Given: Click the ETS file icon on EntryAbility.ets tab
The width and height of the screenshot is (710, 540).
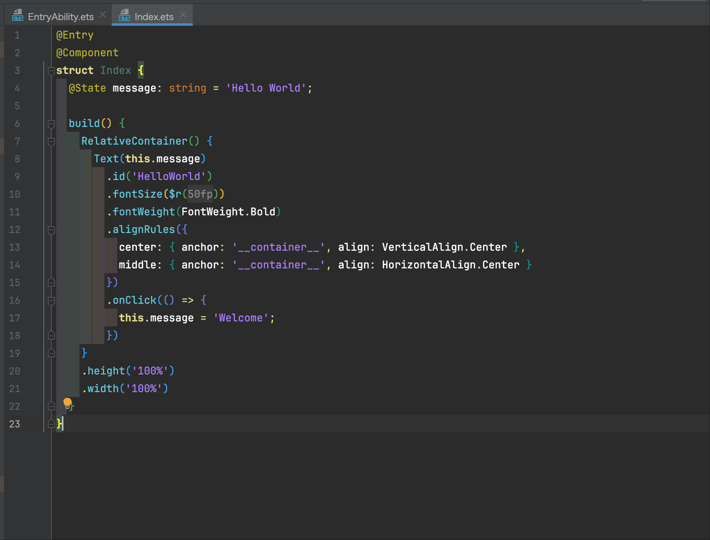Looking at the screenshot, I should coord(17,15).
